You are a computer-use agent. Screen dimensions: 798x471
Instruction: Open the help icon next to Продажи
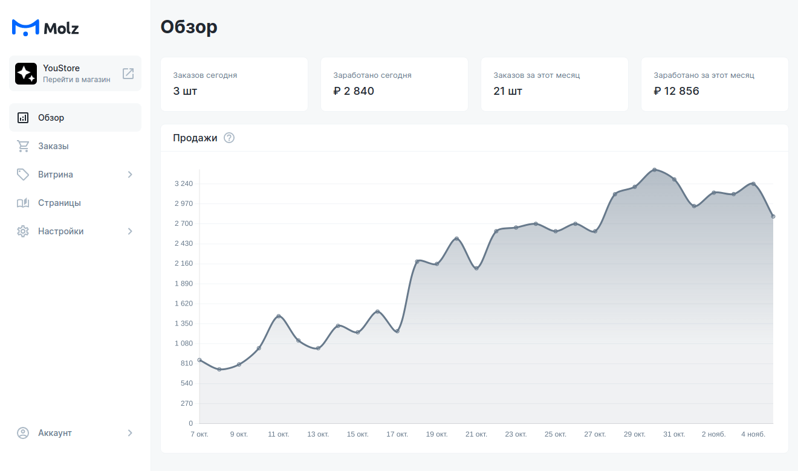coord(229,138)
